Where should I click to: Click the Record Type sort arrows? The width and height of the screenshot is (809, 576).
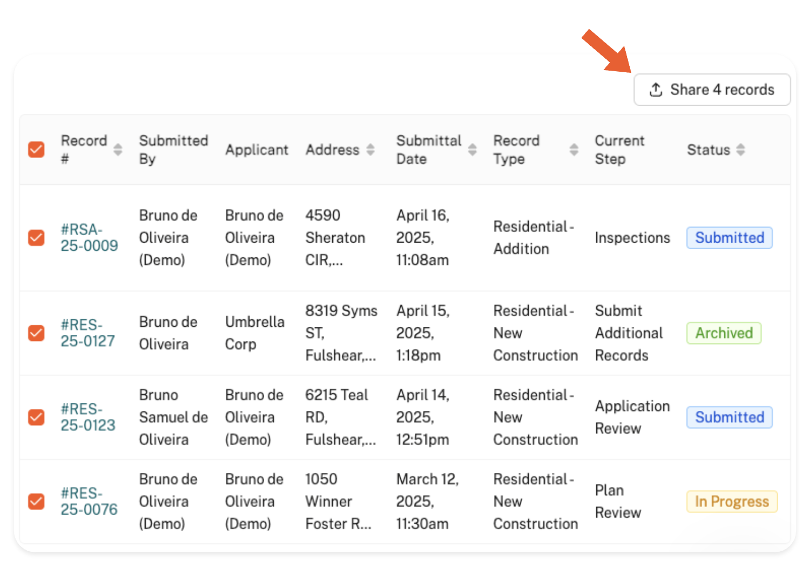[574, 149]
